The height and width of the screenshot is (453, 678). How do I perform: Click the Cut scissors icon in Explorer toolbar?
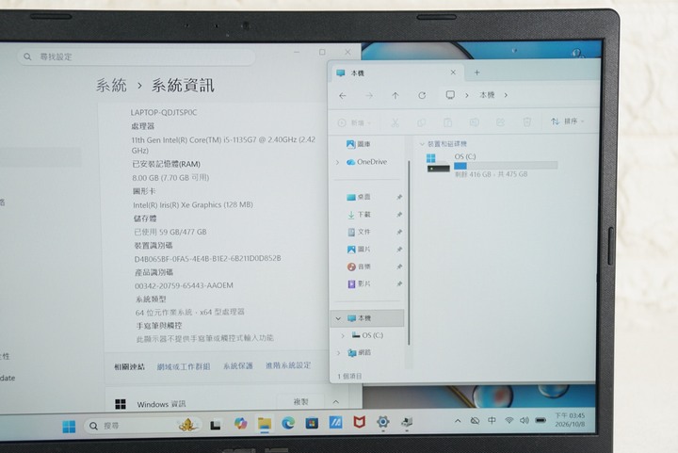click(x=395, y=122)
